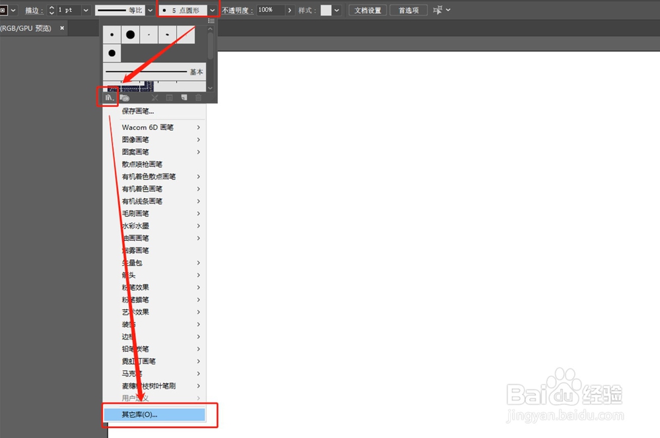Viewport: 660px width, 438px height.
Task: Open the stroke color dropdown arrow
Action: coord(13,10)
